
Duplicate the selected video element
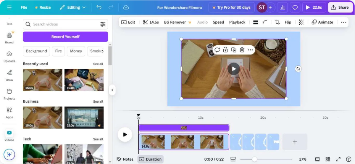click(x=234, y=50)
